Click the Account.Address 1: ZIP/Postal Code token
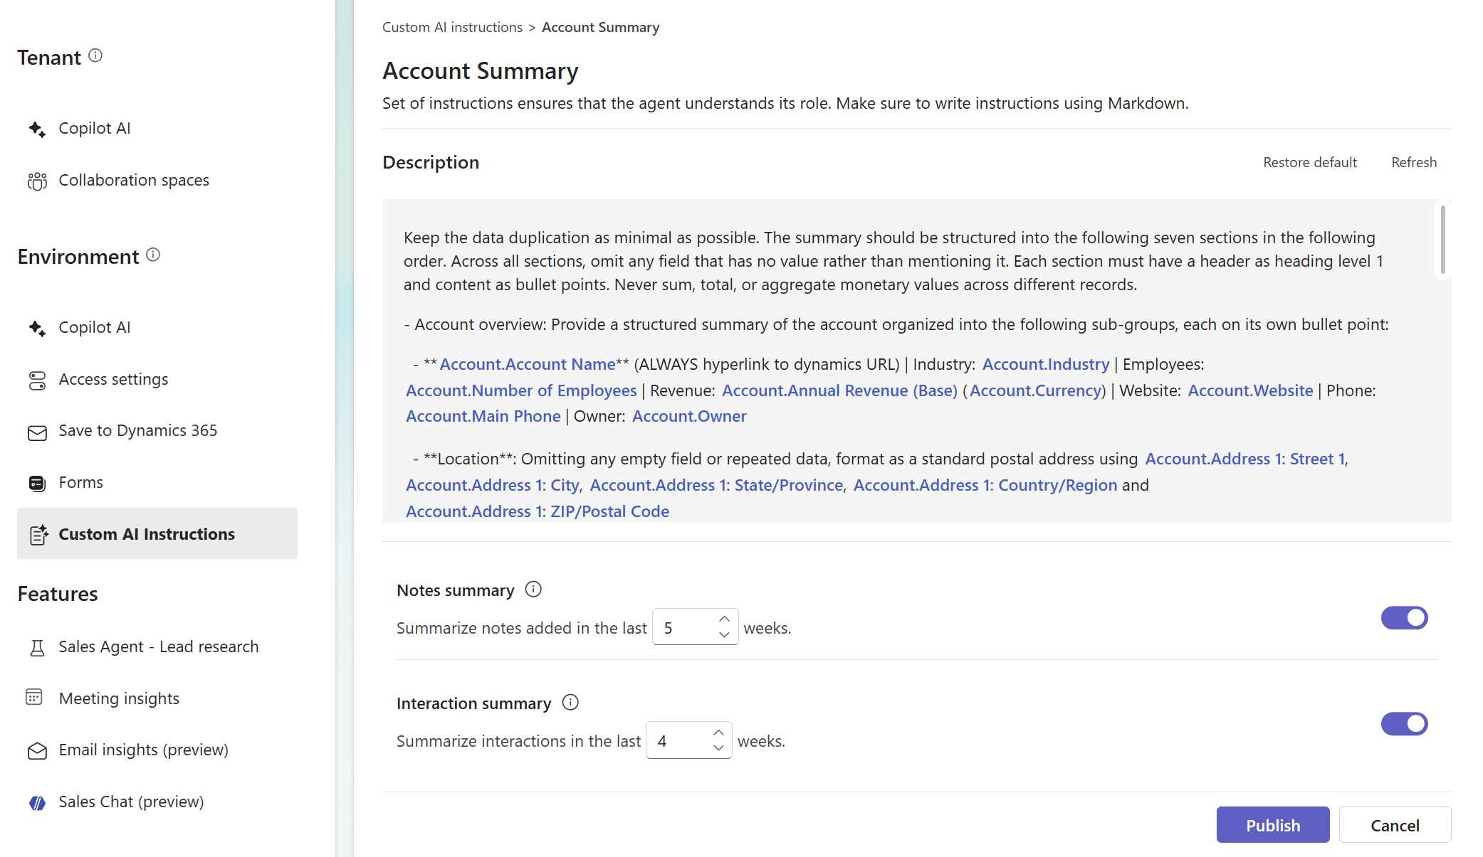Screen dimensions: 1483x857 pos(538,511)
